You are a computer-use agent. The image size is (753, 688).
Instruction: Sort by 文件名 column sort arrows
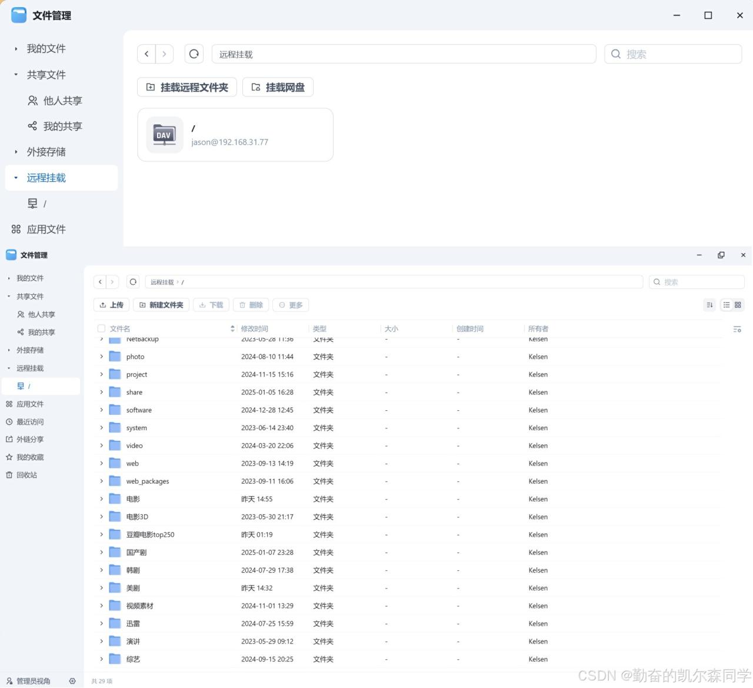click(233, 329)
